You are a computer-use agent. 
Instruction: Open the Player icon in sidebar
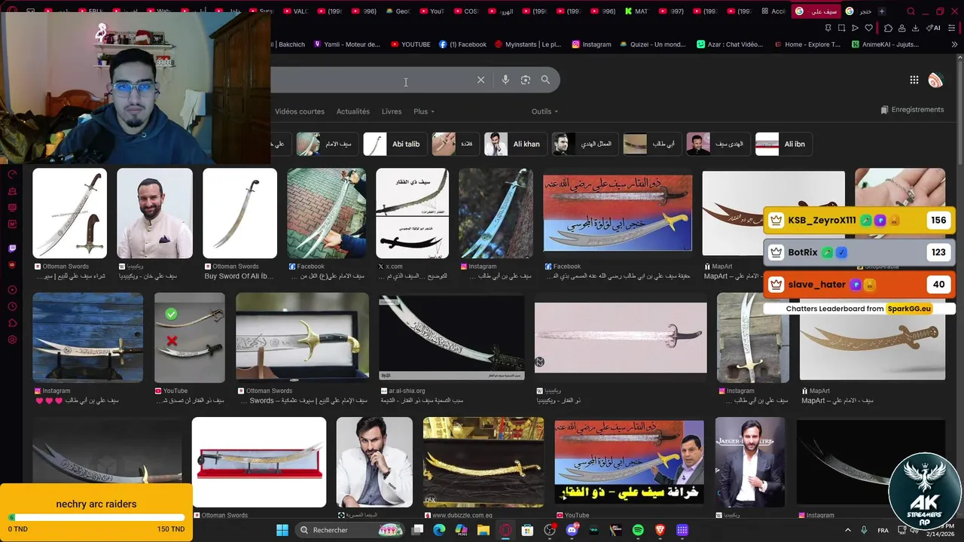click(12, 290)
